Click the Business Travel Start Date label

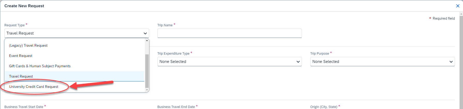click(24, 107)
